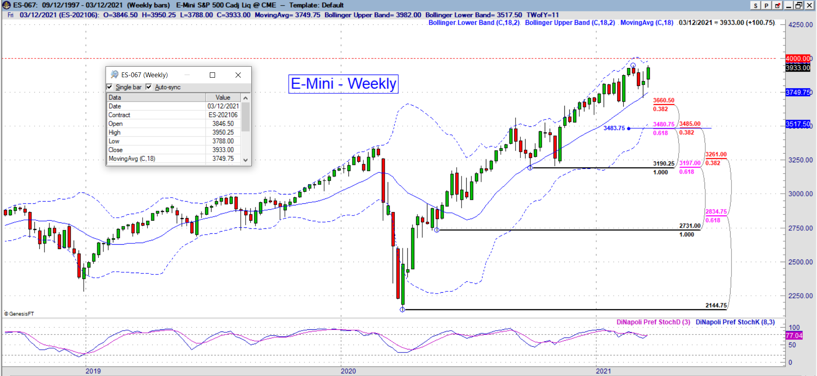Click the 2834.75 magenta Fibonacci level label
817x376 pixels.
(x=716, y=212)
